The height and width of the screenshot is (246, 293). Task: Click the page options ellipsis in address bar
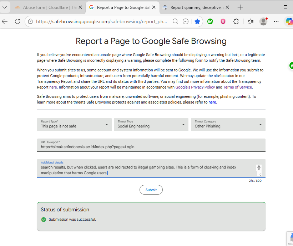[185, 21]
